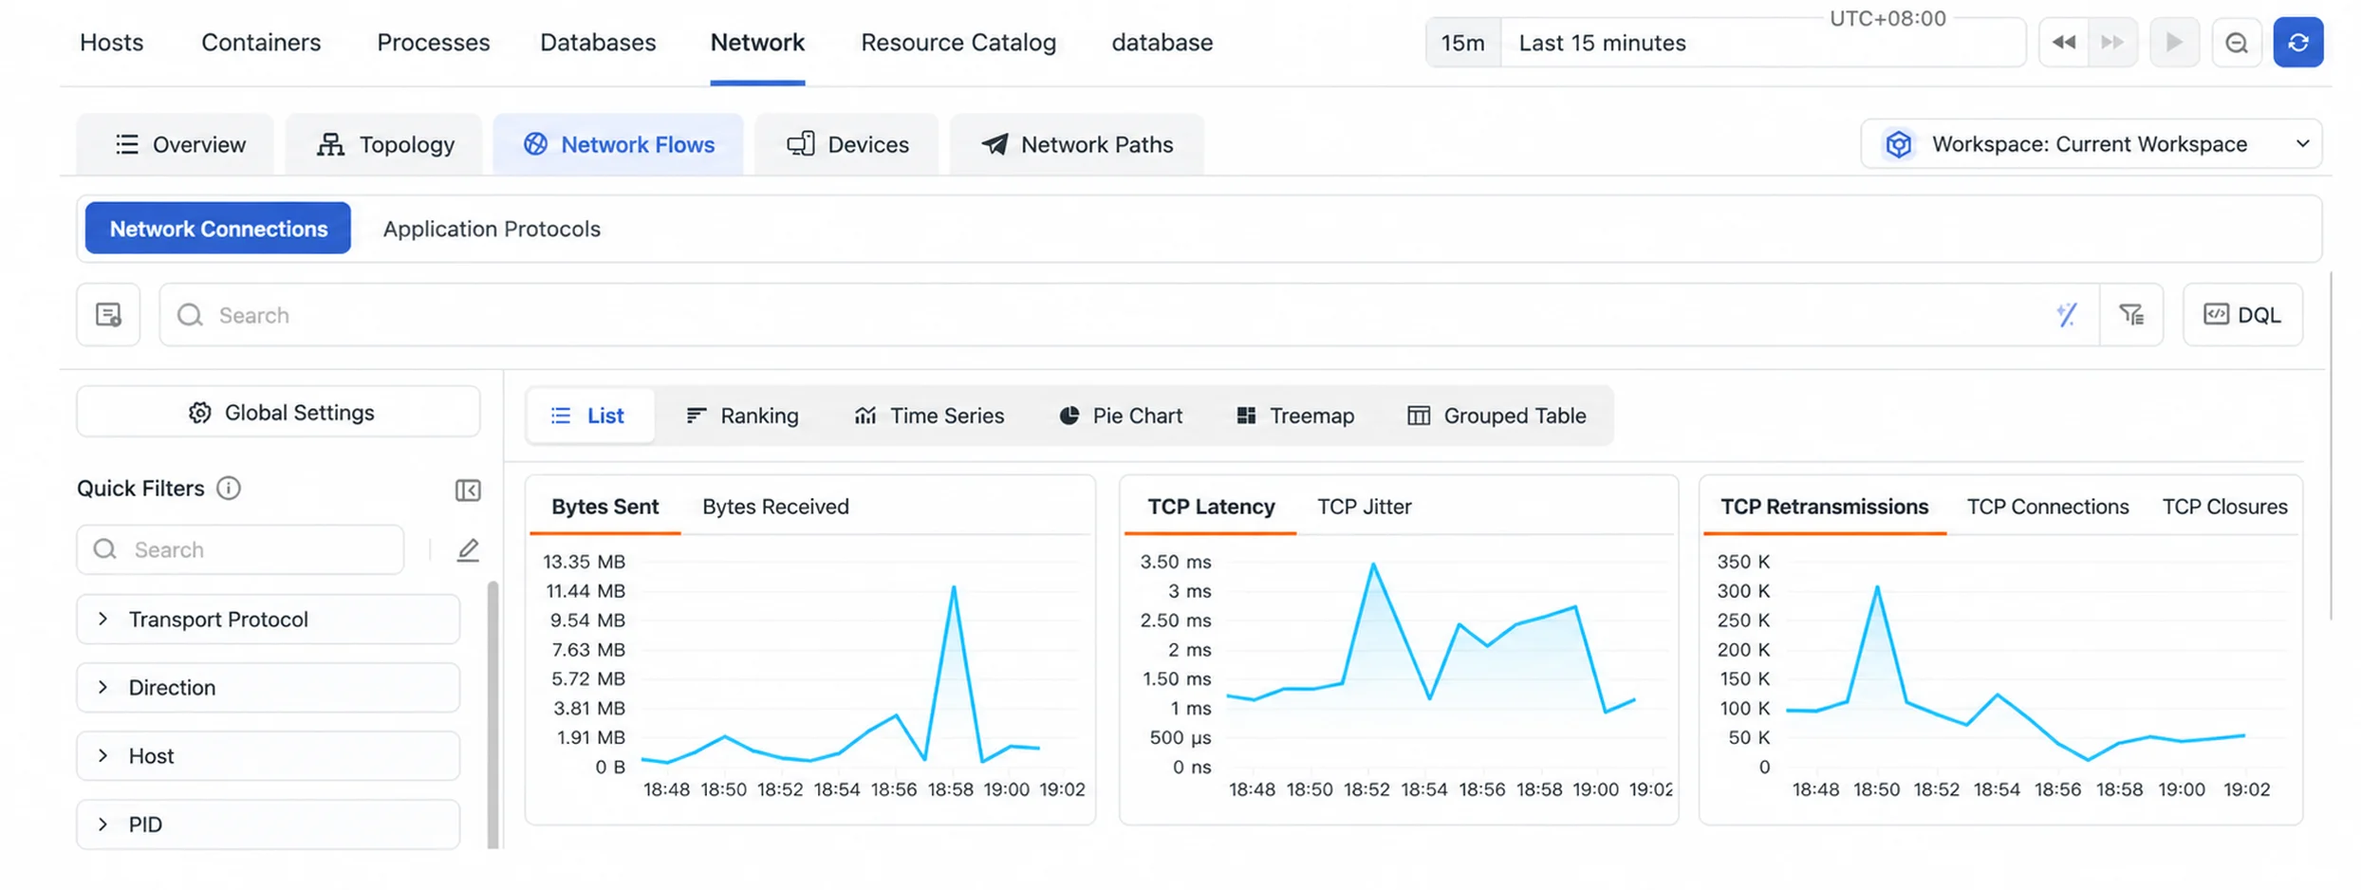Switch to Pie Chart view
Screen dimensions: 2361x890
tap(1121, 416)
